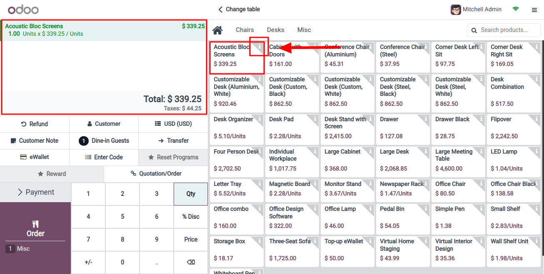Focus the Search products field
Image resolution: width=544 pixels, height=274 pixels.
point(504,30)
